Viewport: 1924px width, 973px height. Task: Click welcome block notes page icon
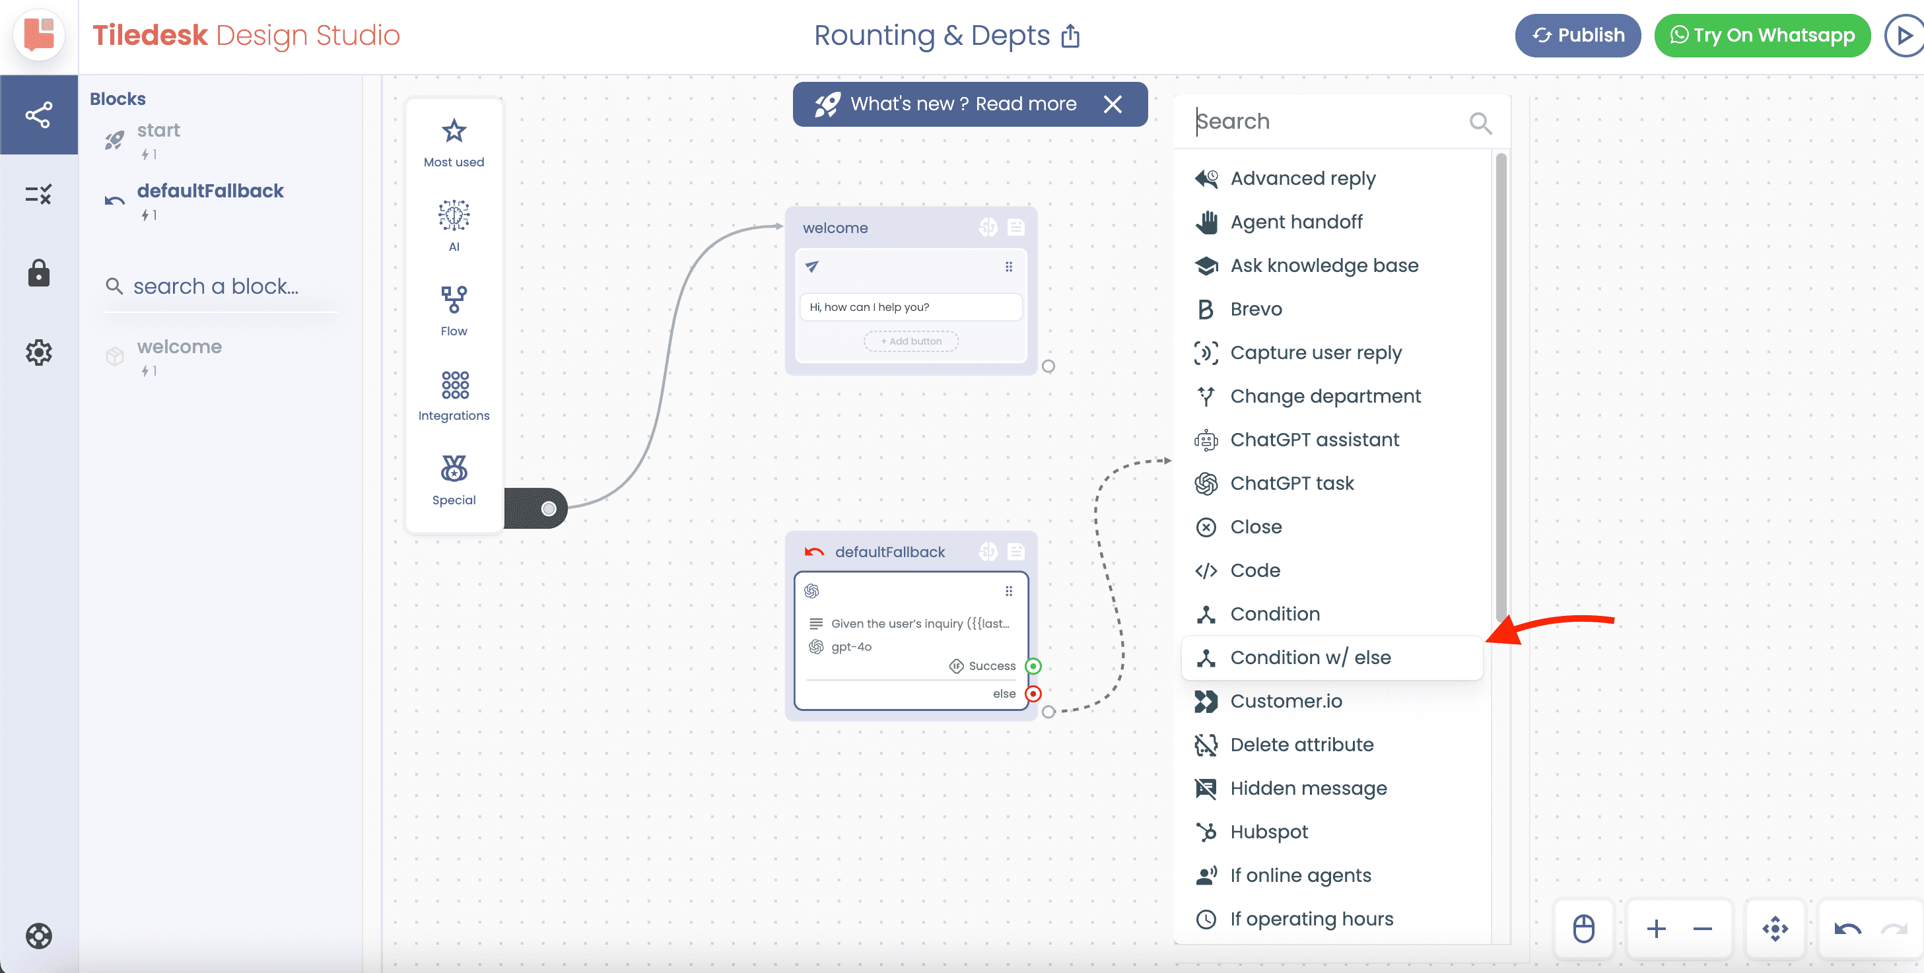click(1015, 227)
